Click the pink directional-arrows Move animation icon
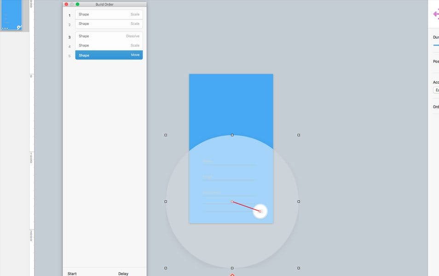This screenshot has width=439, height=276. pos(436,14)
